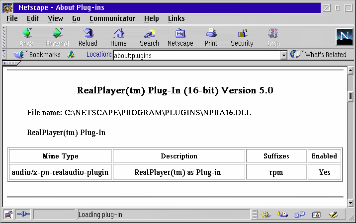
Task: Click the Netscape ship wheel title icon
Action: pyautogui.click(x=7, y=8)
